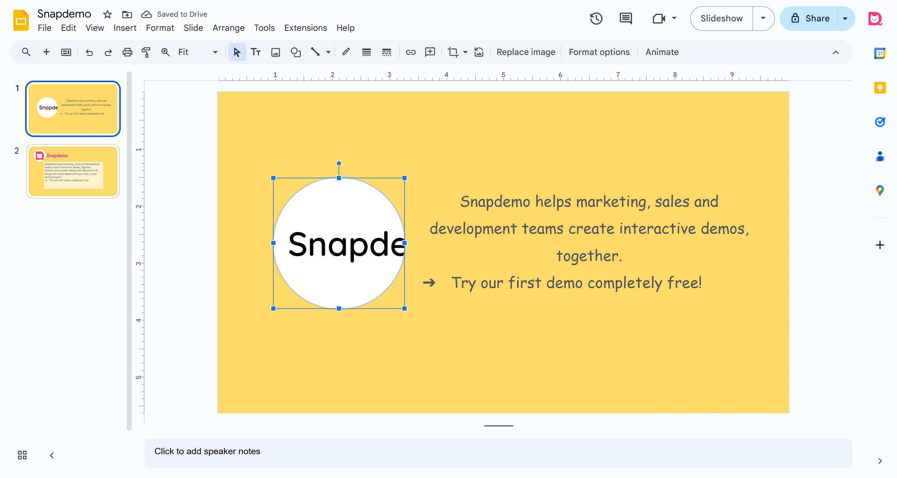Hide the menus with up chevron
Image resolution: width=897 pixels, height=478 pixels.
pos(835,53)
